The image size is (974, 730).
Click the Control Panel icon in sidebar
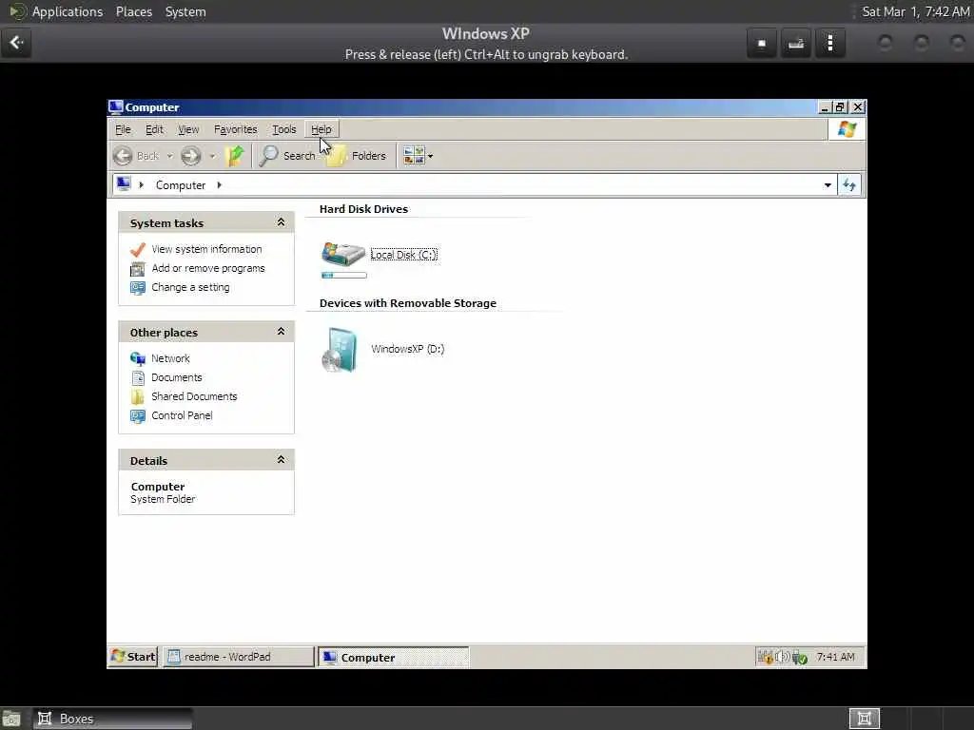(x=137, y=416)
